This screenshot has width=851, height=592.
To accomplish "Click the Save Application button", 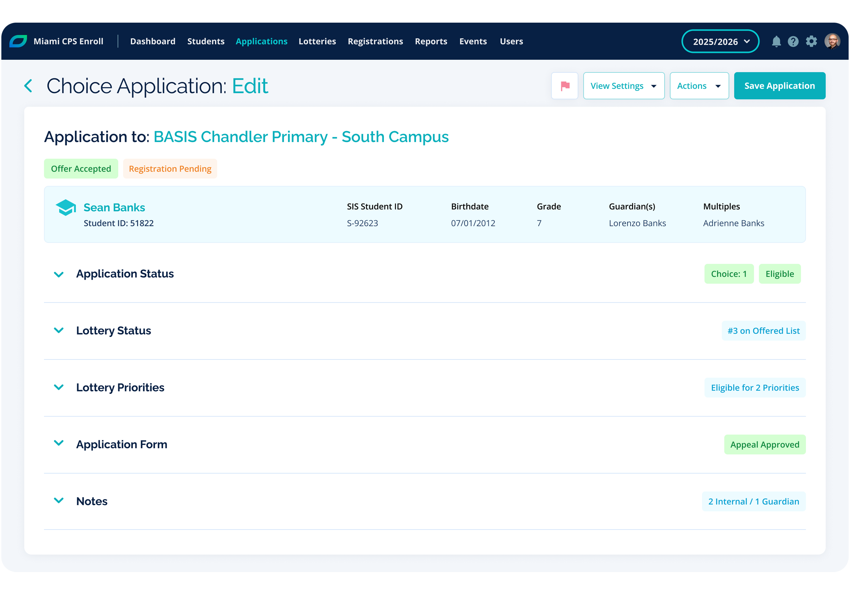I will pyautogui.click(x=779, y=86).
